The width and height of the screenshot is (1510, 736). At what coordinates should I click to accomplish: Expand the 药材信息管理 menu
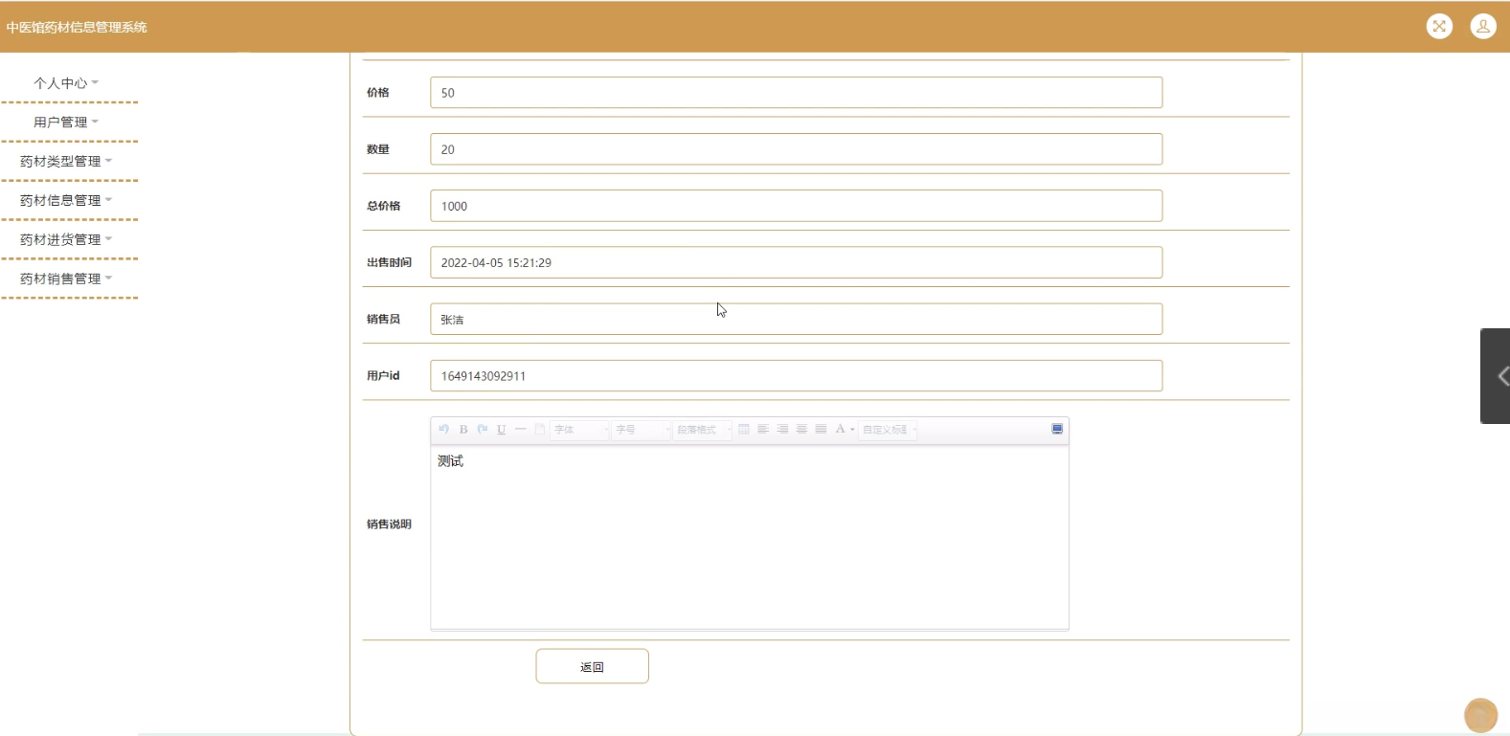point(66,201)
